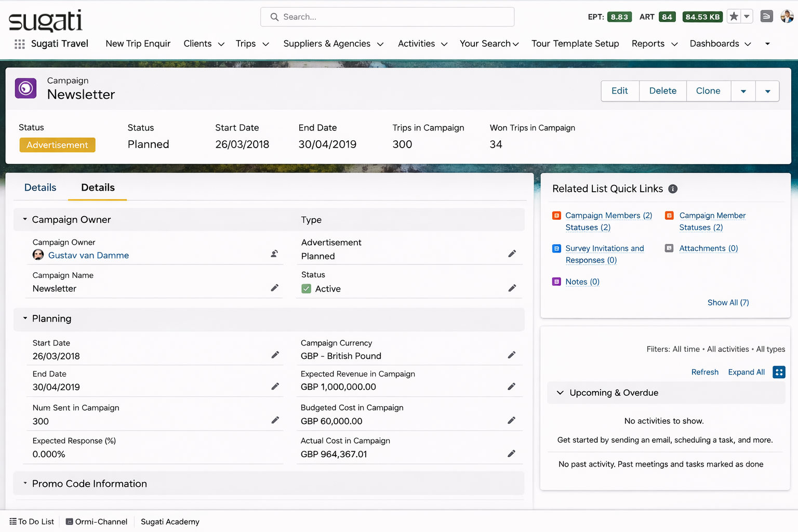This screenshot has height=532, width=798.
Task: Open the user profile avatar
Action: 787,17
